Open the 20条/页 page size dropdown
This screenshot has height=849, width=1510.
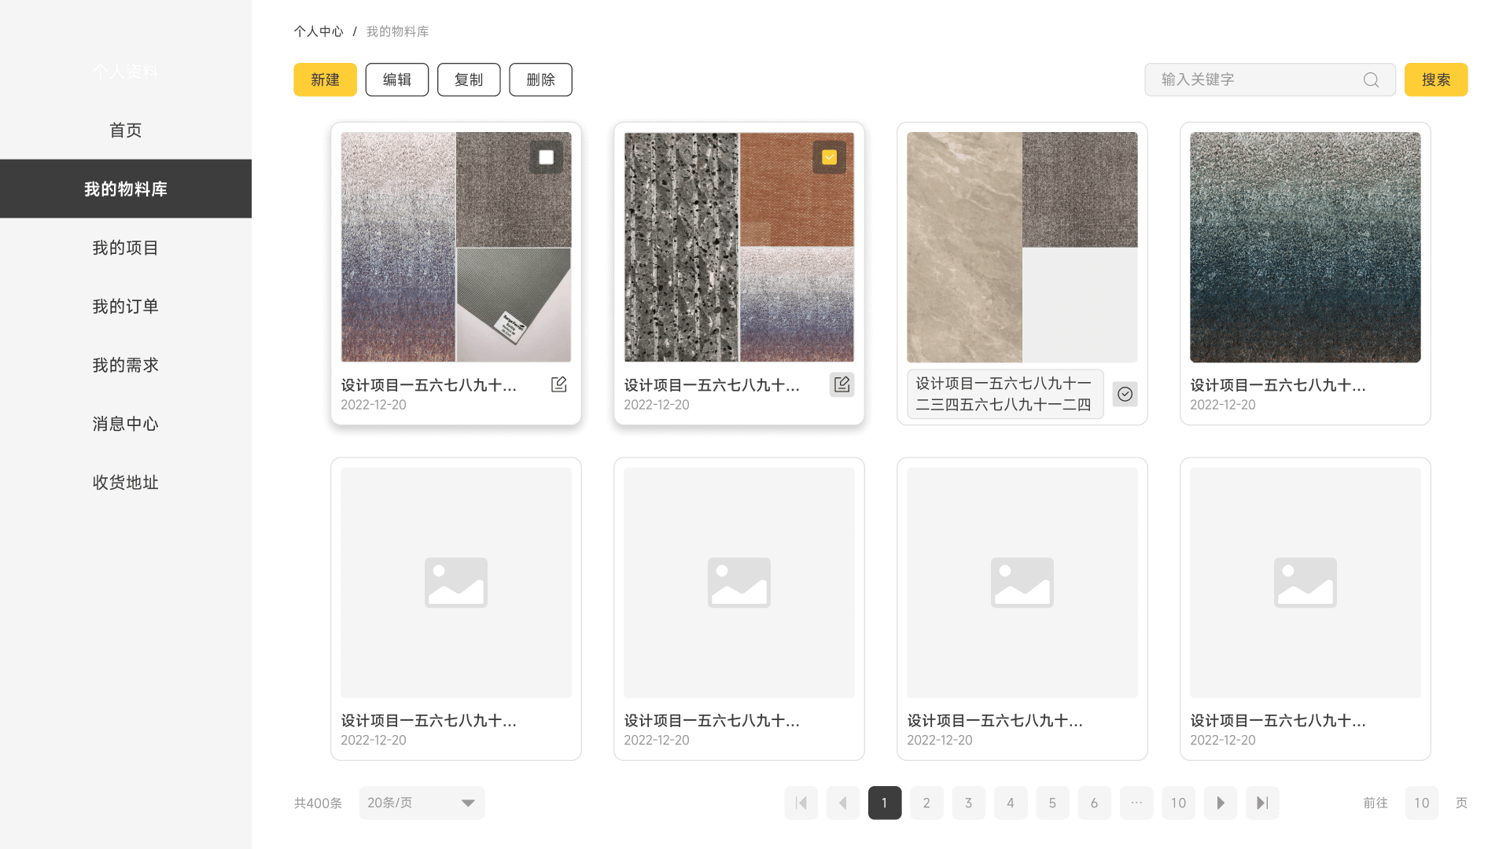pyautogui.click(x=422, y=803)
